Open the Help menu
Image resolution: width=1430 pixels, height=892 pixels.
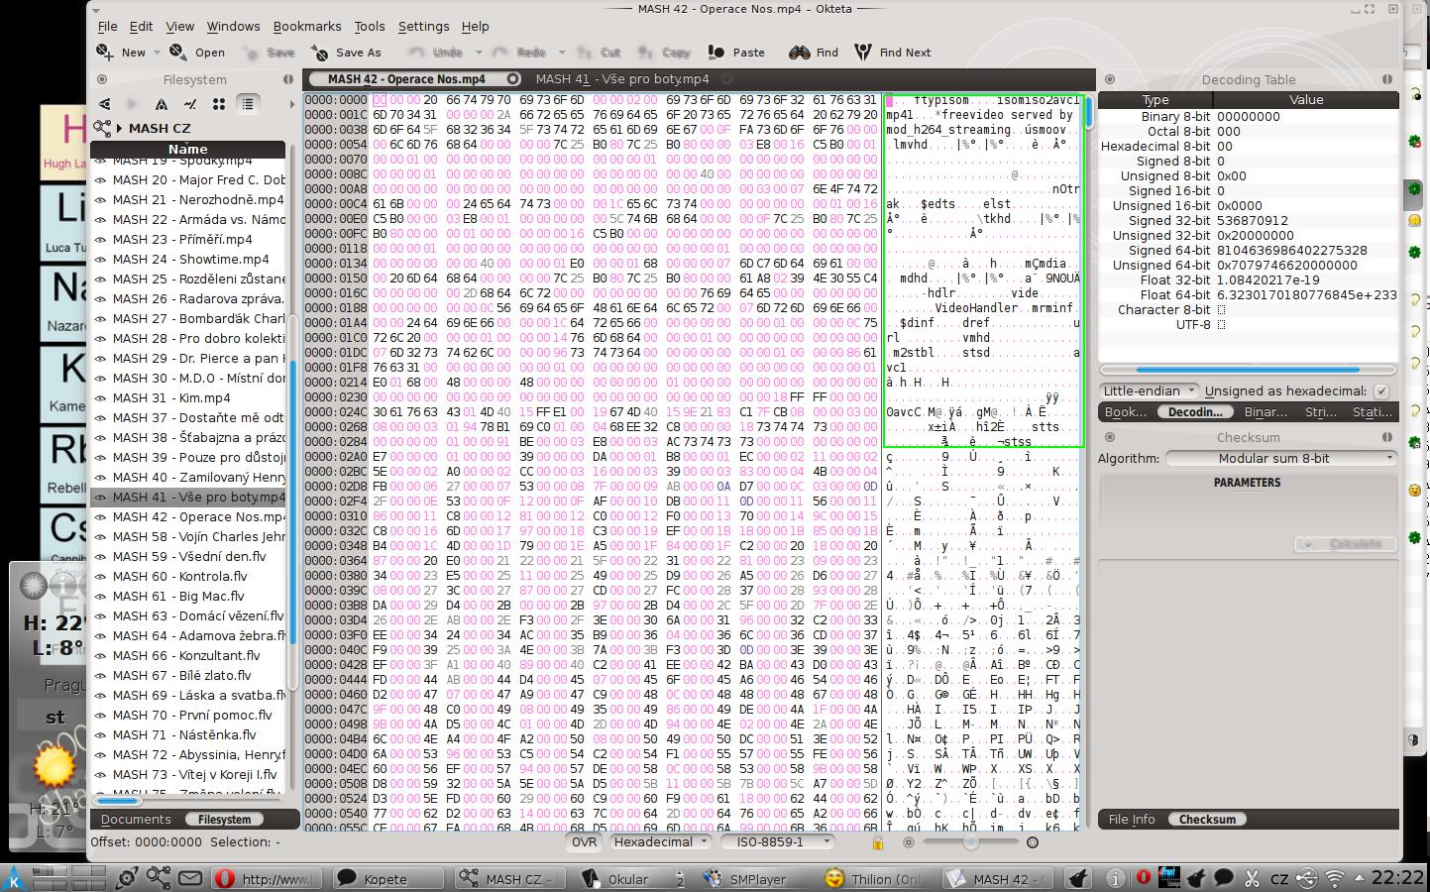tap(475, 26)
